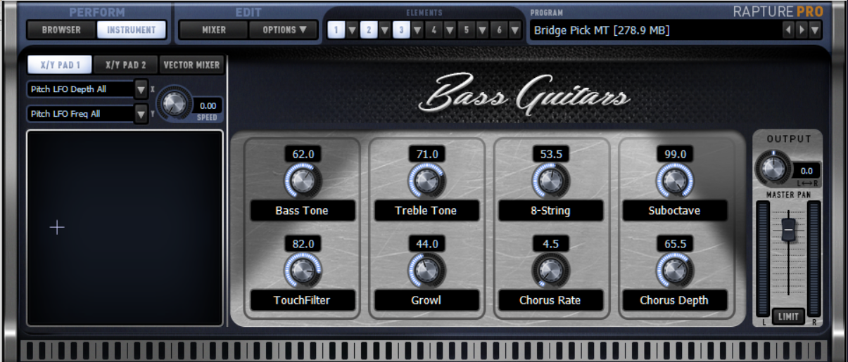Click the Suboctave knob
This screenshot has height=362, width=848.
click(x=673, y=181)
